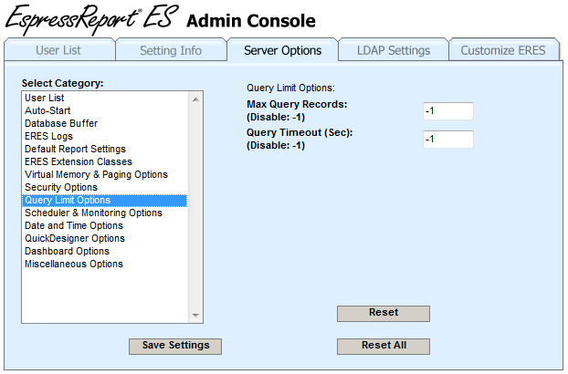568x374 pixels.
Task: Select Virtual Memory & Paging Options
Action: [x=105, y=175]
